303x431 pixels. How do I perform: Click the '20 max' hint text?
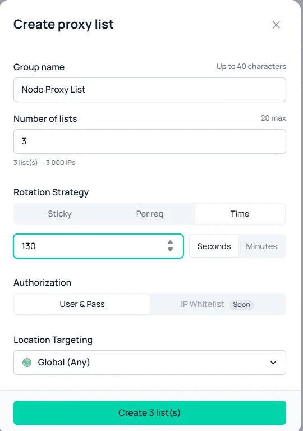pyautogui.click(x=273, y=118)
